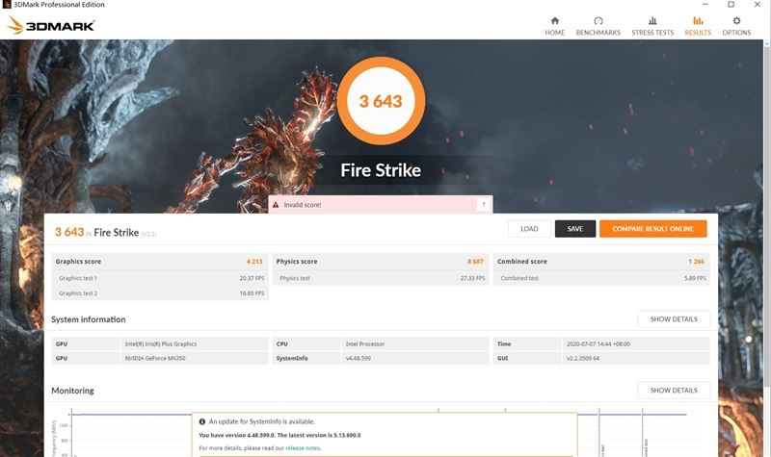Click the Physics score value 8 607

click(x=475, y=261)
